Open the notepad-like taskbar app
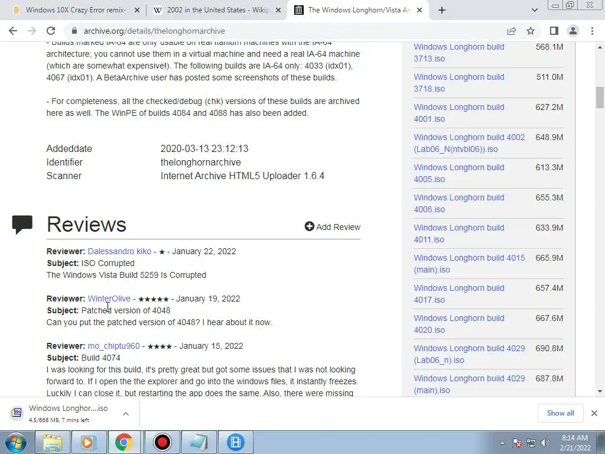605x454 pixels. click(199, 442)
